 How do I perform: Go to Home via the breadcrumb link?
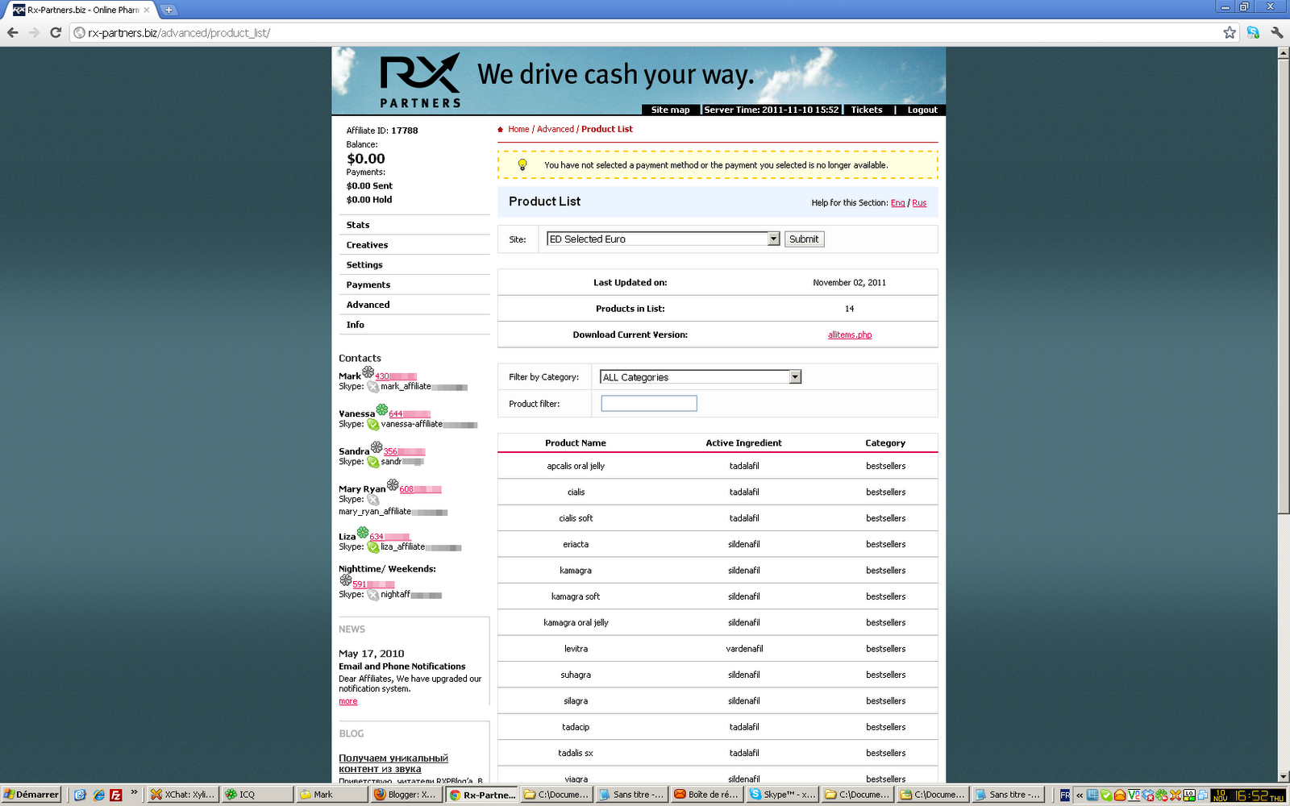[x=518, y=129]
